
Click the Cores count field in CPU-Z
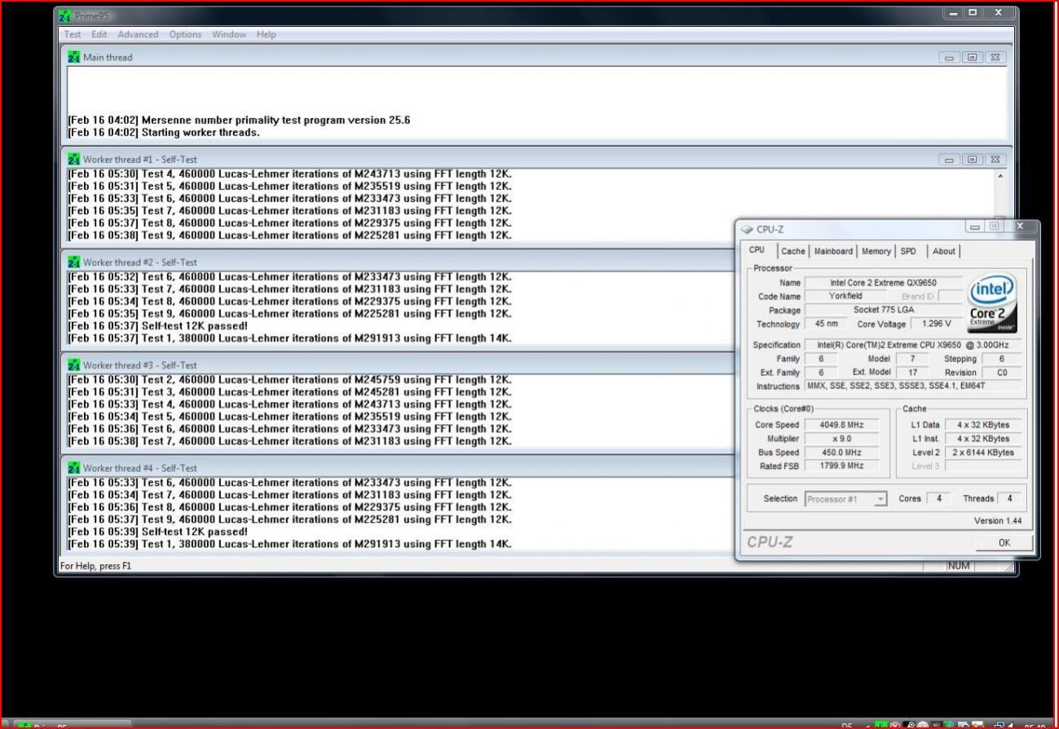coord(938,498)
